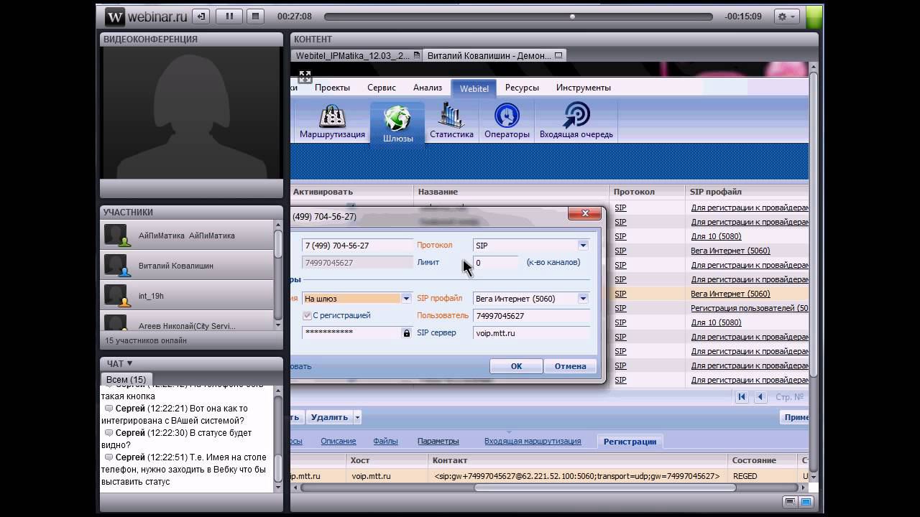
Task: Open the Маршрутизация routing tool
Action: point(332,121)
